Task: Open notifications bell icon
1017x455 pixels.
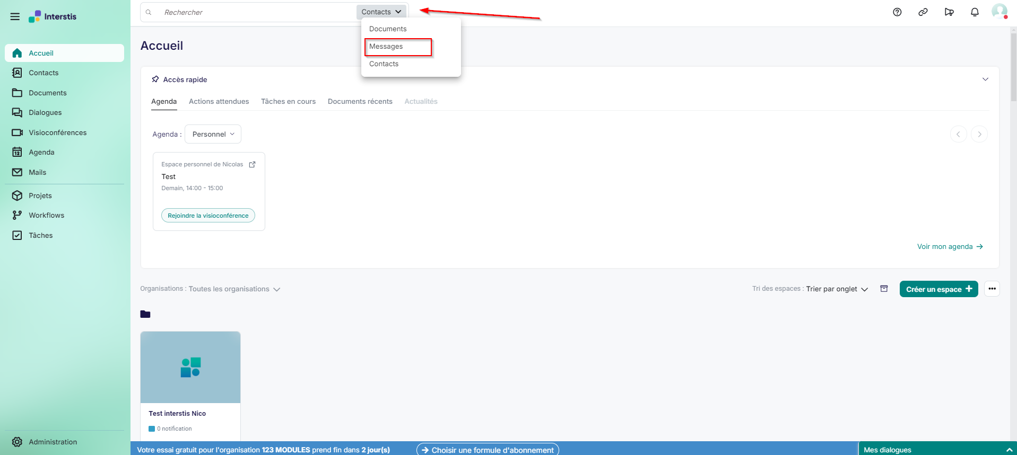Action: tap(975, 12)
